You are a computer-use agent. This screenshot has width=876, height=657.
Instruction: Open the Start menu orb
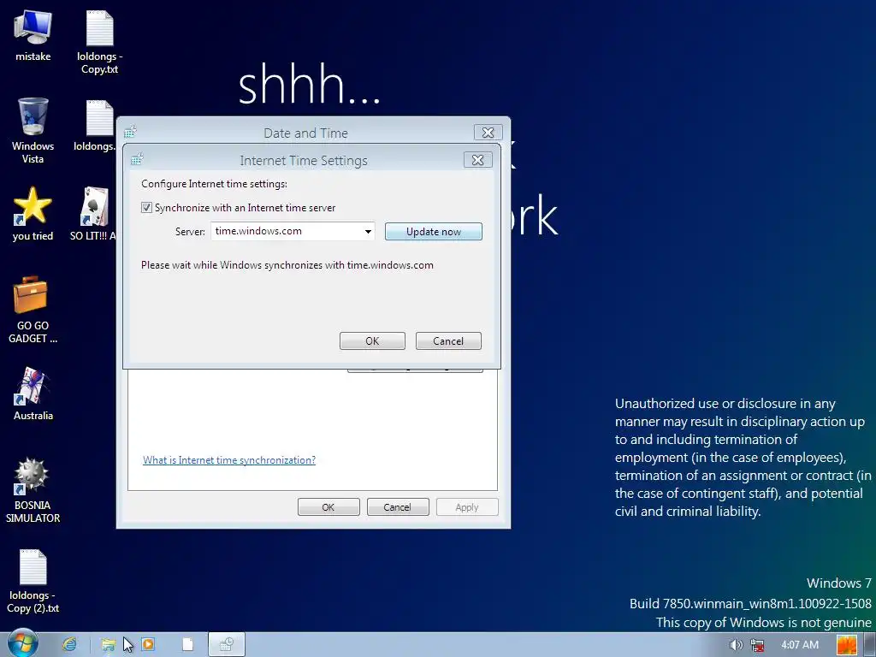[x=22, y=644]
